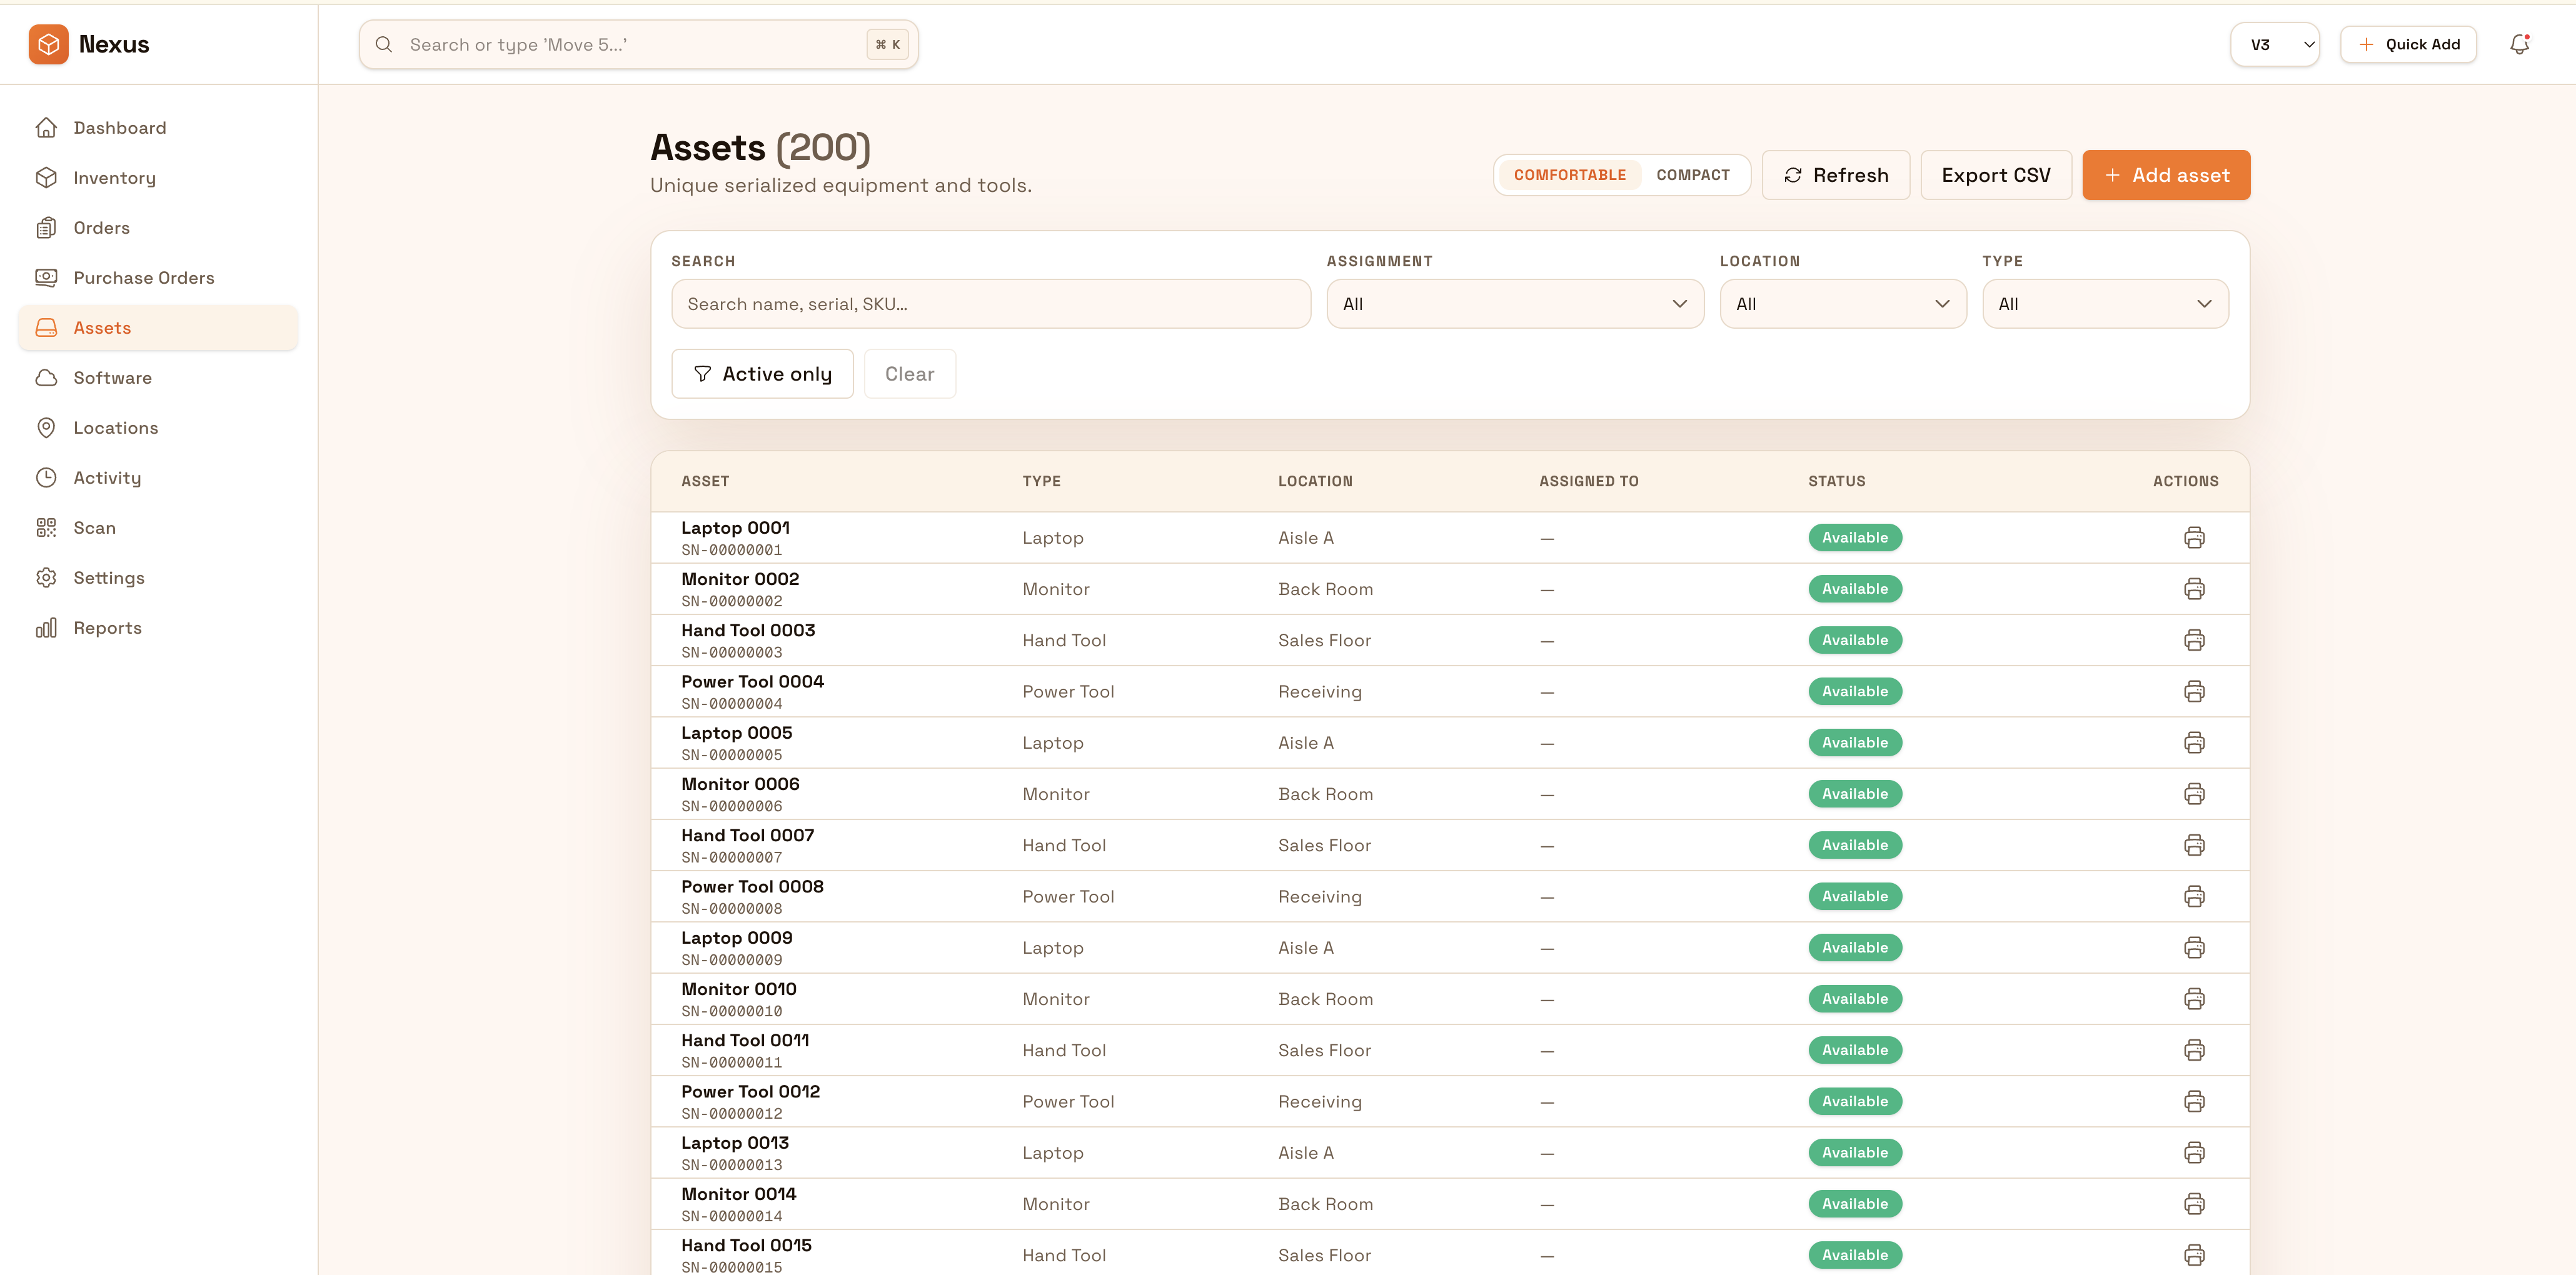This screenshot has height=1275, width=2576.
Task: Print the label for Laptop 0001
Action: (2194, 537)
